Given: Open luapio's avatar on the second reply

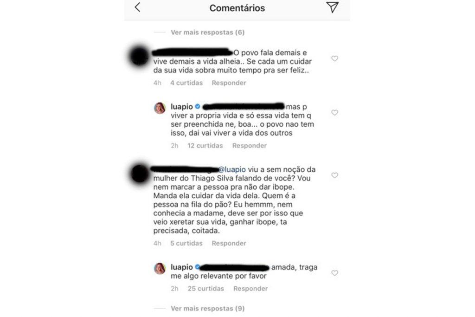Looking at the screenshot, I should [160, 268].
